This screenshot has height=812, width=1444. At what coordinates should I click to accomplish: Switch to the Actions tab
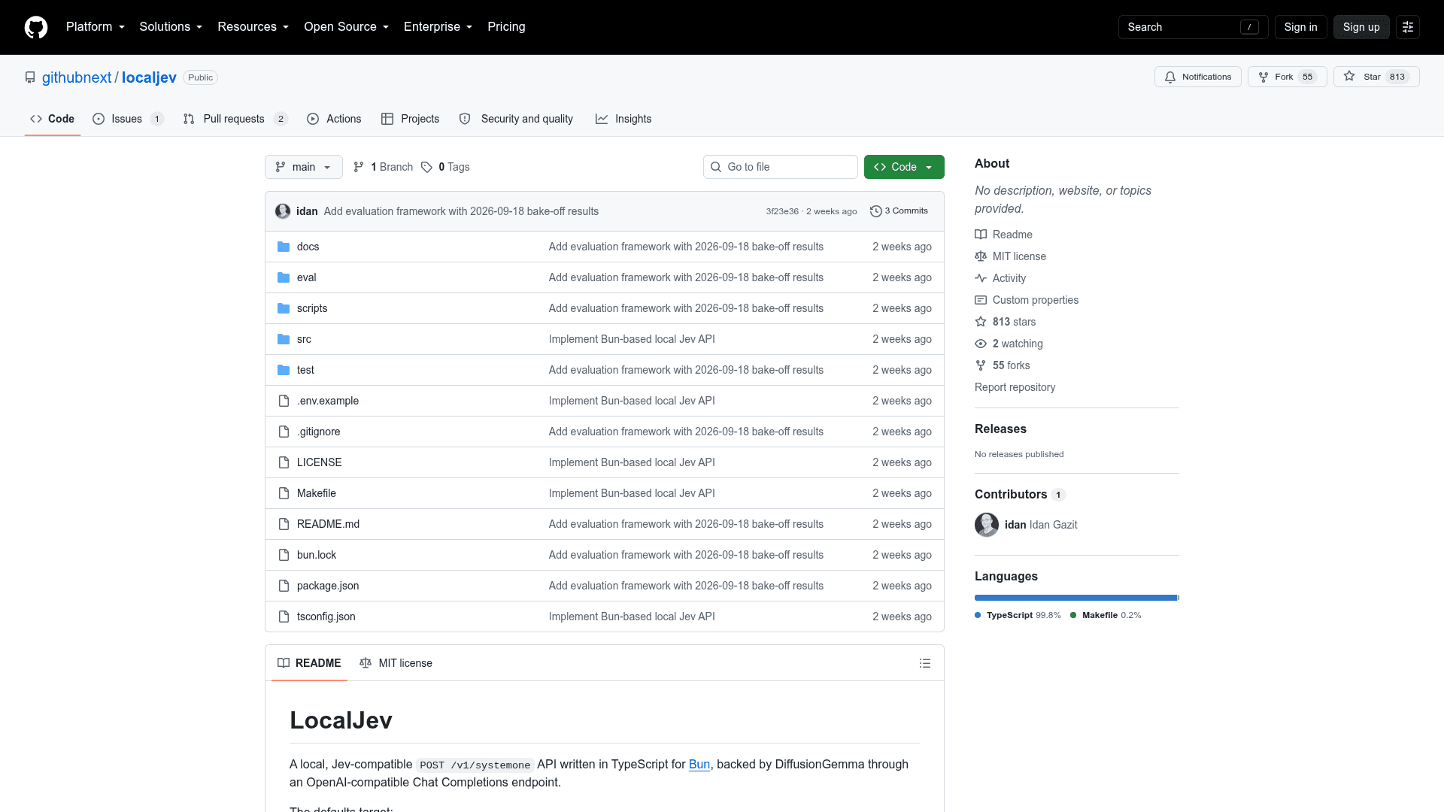[334, 119]
